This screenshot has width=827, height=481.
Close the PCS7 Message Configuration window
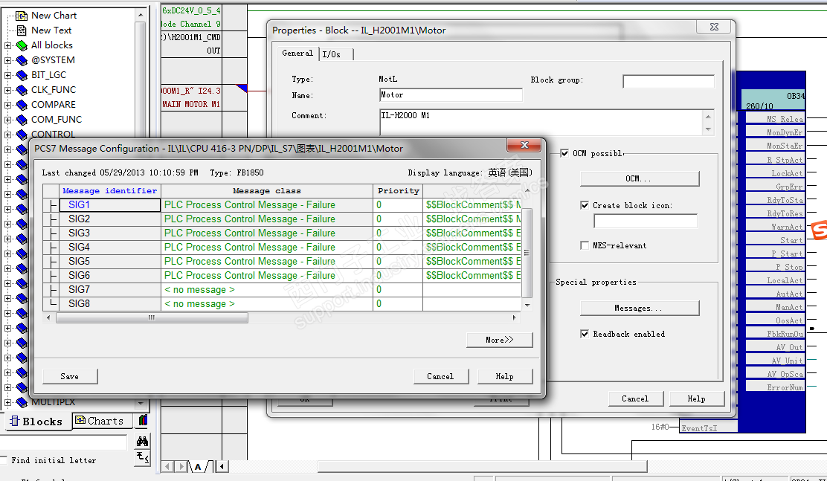point(524,145)
